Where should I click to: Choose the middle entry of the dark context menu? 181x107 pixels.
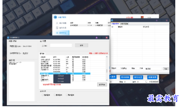click(x=61, y=79)
